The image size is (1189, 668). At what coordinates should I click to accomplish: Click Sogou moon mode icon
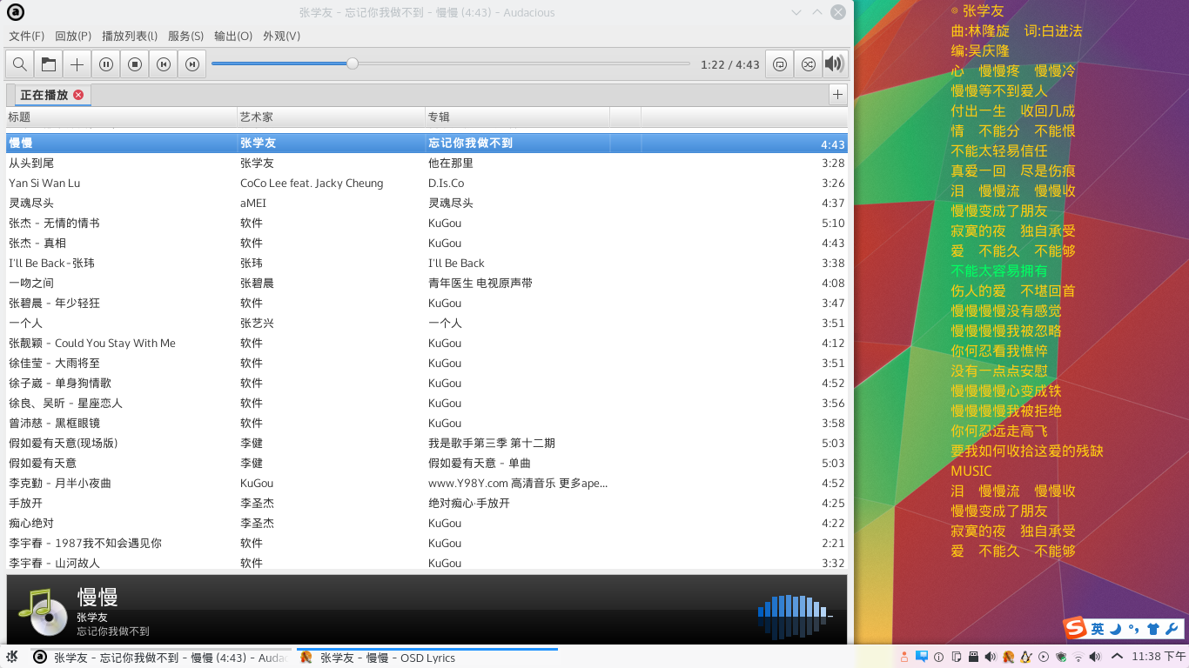pos(1115,629)
